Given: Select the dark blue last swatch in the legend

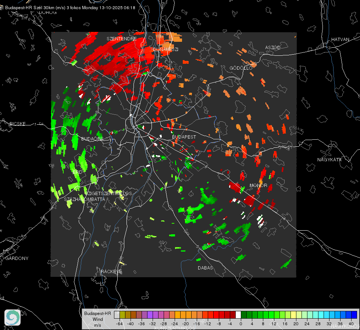Looking at the screenshot, I should (x=354, y=315).
